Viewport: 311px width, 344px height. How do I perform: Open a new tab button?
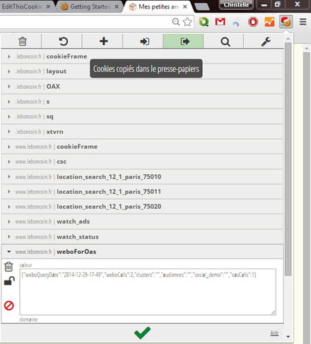click(x=202, y=7)
